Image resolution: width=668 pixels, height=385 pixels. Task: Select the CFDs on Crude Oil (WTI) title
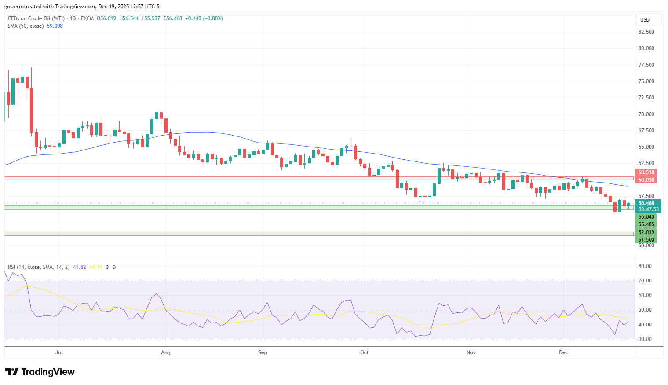click(36, 18)
